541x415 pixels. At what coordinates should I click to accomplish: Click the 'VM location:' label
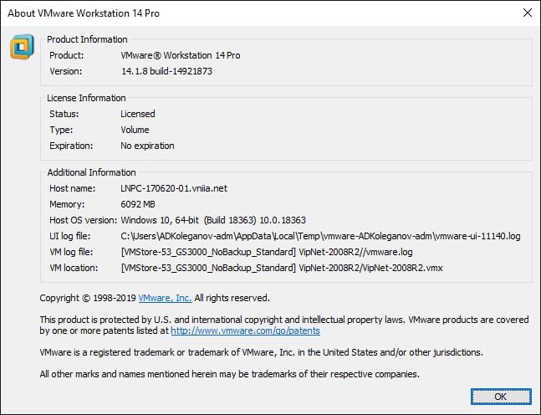click(x=74, y=268)
